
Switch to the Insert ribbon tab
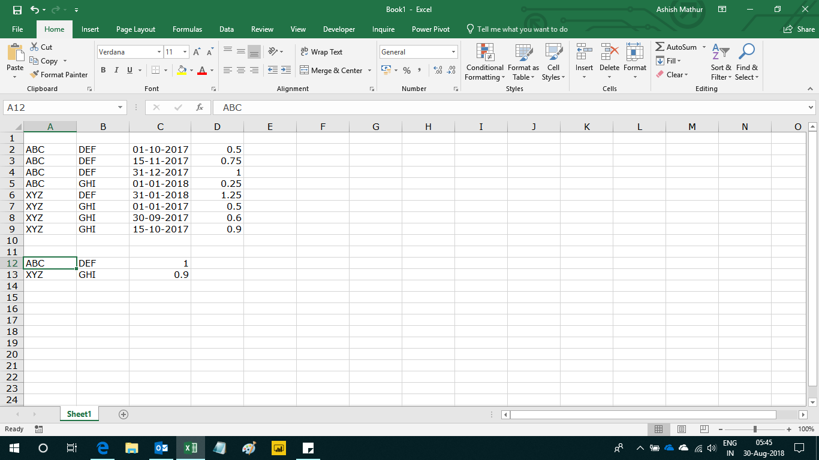(91, 29)
